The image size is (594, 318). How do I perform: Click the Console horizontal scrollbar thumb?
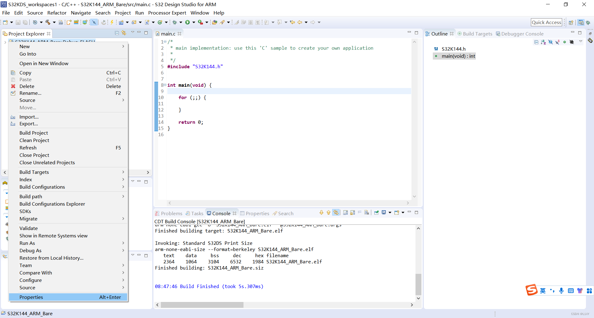click(202, 305)
